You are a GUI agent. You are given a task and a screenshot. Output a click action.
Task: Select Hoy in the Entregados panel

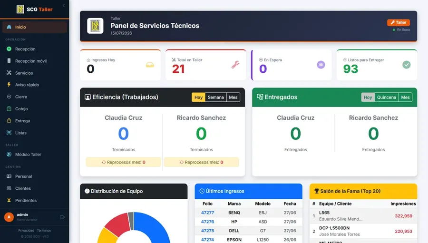click(x=368, y=97)
